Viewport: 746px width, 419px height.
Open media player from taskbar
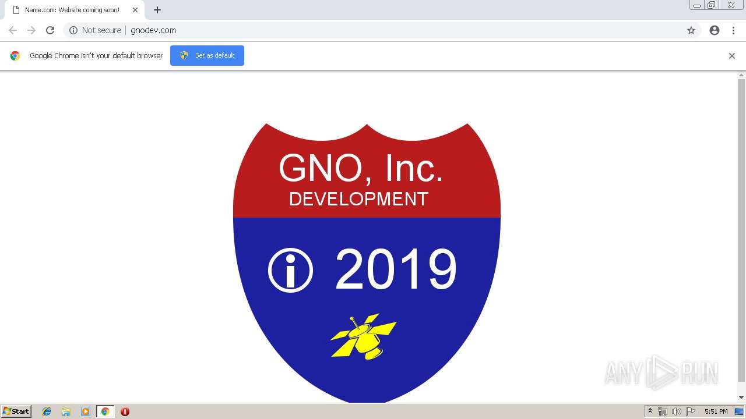[86, 411]
